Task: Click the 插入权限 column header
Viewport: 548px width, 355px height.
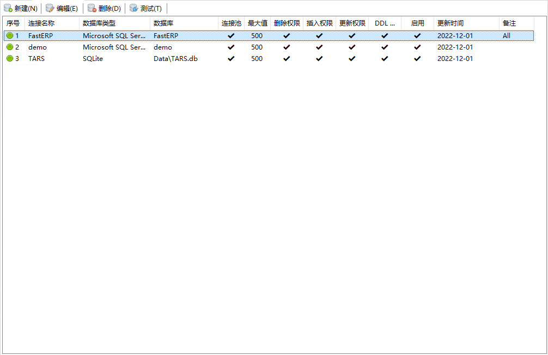Action: pyautogui.click(x=319, y=23)
